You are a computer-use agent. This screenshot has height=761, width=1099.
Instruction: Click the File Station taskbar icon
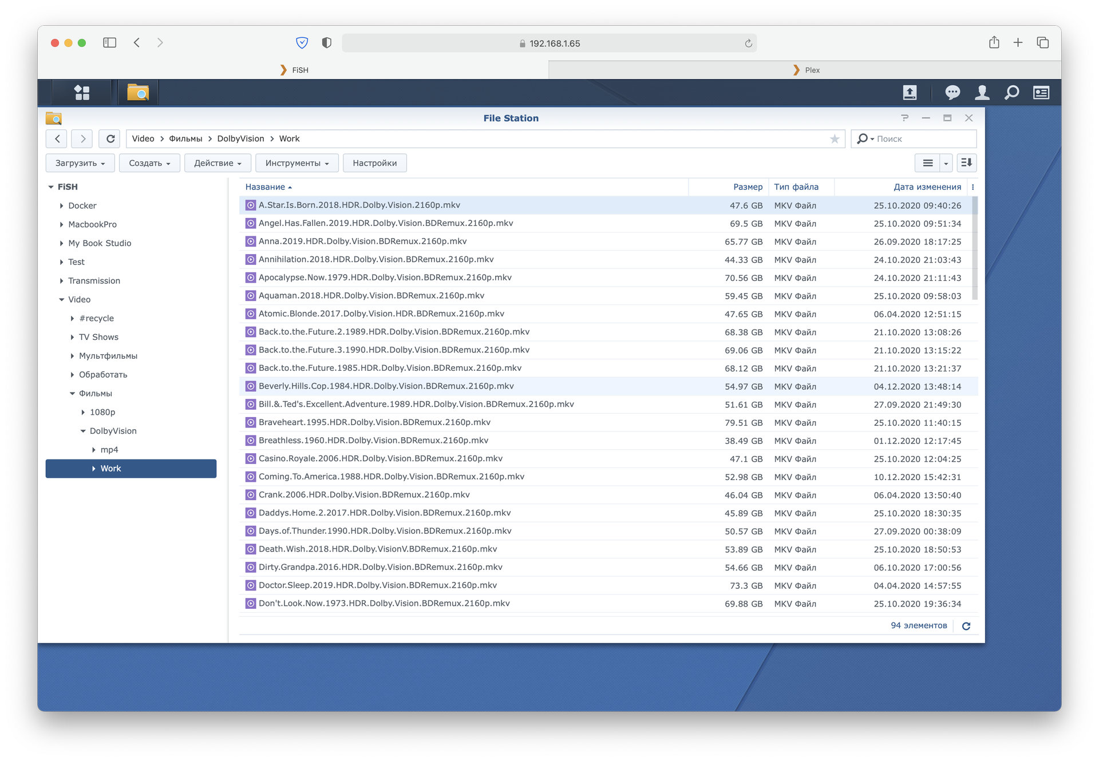pos(138,92)
